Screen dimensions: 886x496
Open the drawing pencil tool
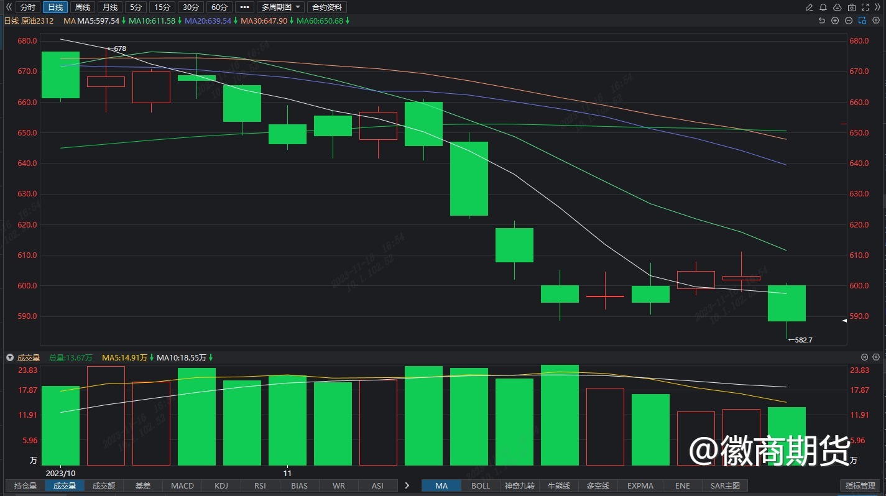[x=809, y=7]
